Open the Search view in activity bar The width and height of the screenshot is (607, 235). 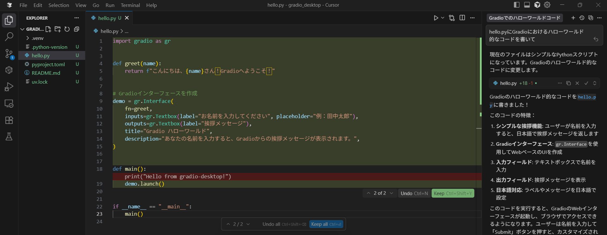9,37
